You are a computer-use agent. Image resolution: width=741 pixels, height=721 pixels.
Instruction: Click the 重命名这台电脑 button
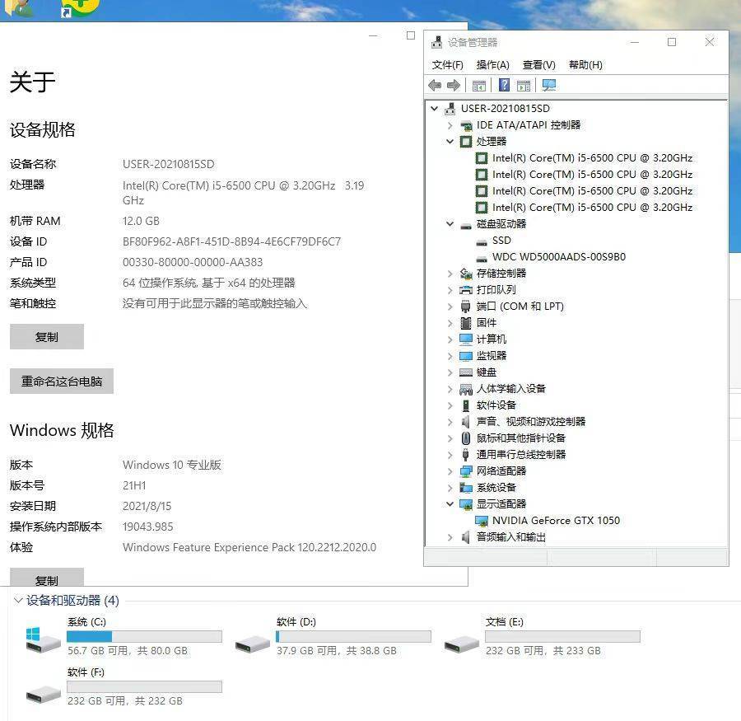(62, 382)
